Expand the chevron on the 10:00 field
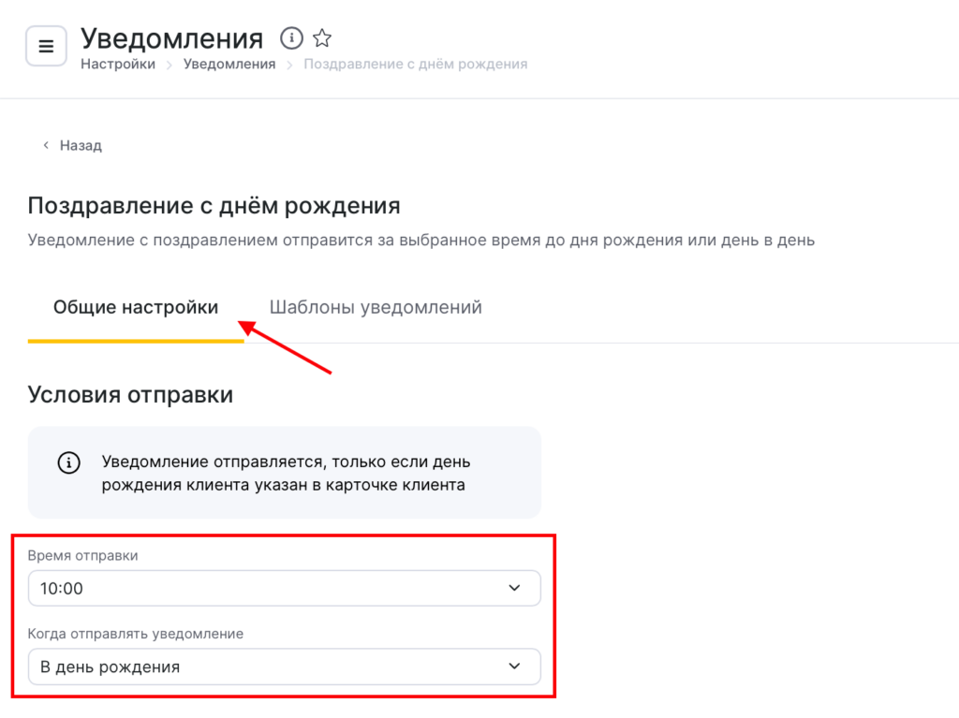The height and width of the screenshot is (718, 959). click(x=513, y=588)
